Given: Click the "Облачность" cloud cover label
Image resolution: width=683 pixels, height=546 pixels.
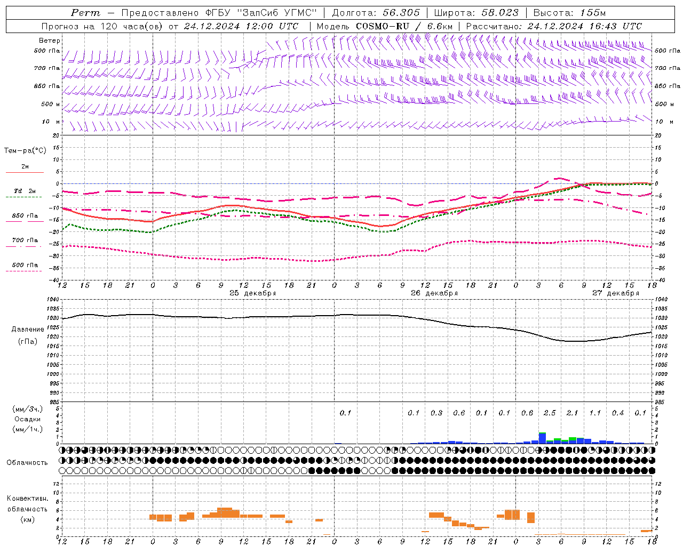Looking at the screenshot, I should coord(27,463).
